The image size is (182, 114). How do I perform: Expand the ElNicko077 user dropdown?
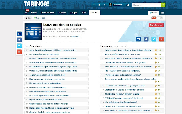pyautogui.click(x=123, y=5)
